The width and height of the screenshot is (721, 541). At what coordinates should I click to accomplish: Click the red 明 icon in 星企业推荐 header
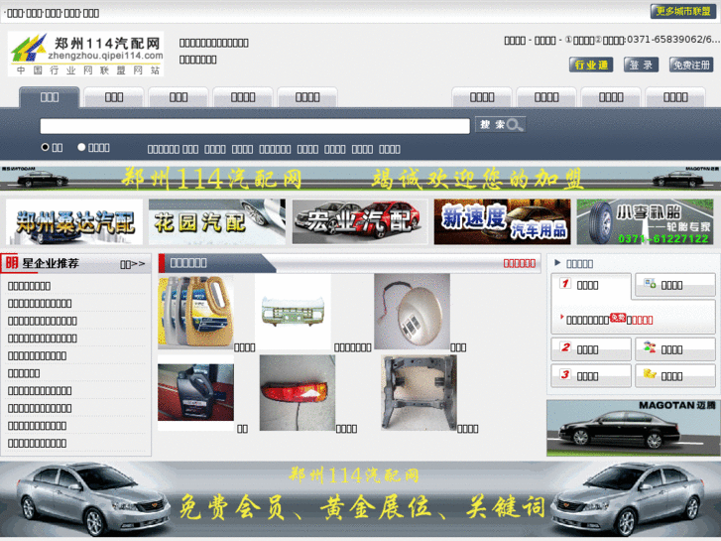pos(11,263)
